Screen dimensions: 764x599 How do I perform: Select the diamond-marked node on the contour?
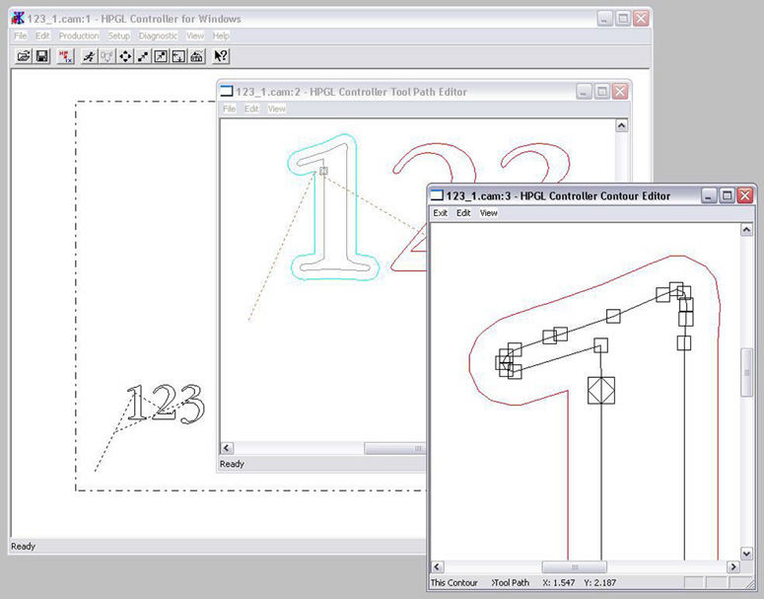[x=600, y=390]
